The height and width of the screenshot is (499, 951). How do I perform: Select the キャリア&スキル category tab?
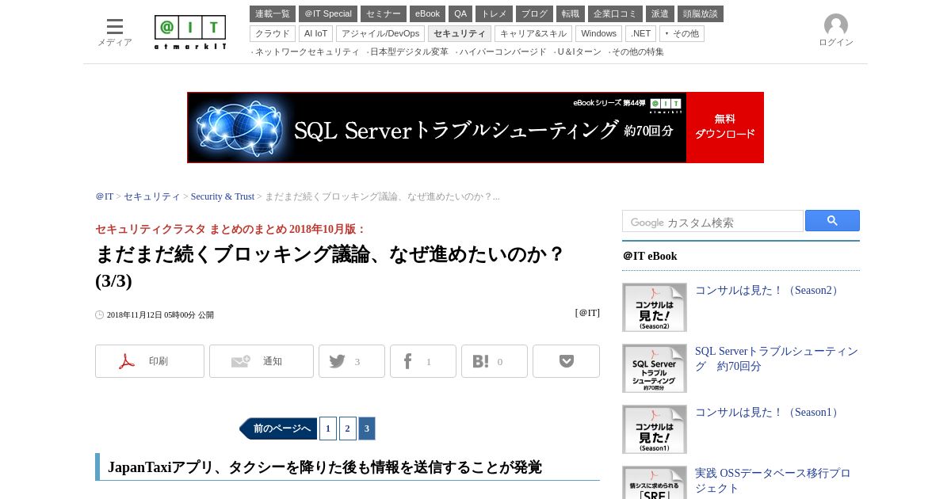point(533,34)
